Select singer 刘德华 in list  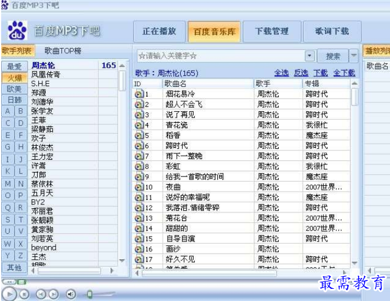click(x=42, y=102)
